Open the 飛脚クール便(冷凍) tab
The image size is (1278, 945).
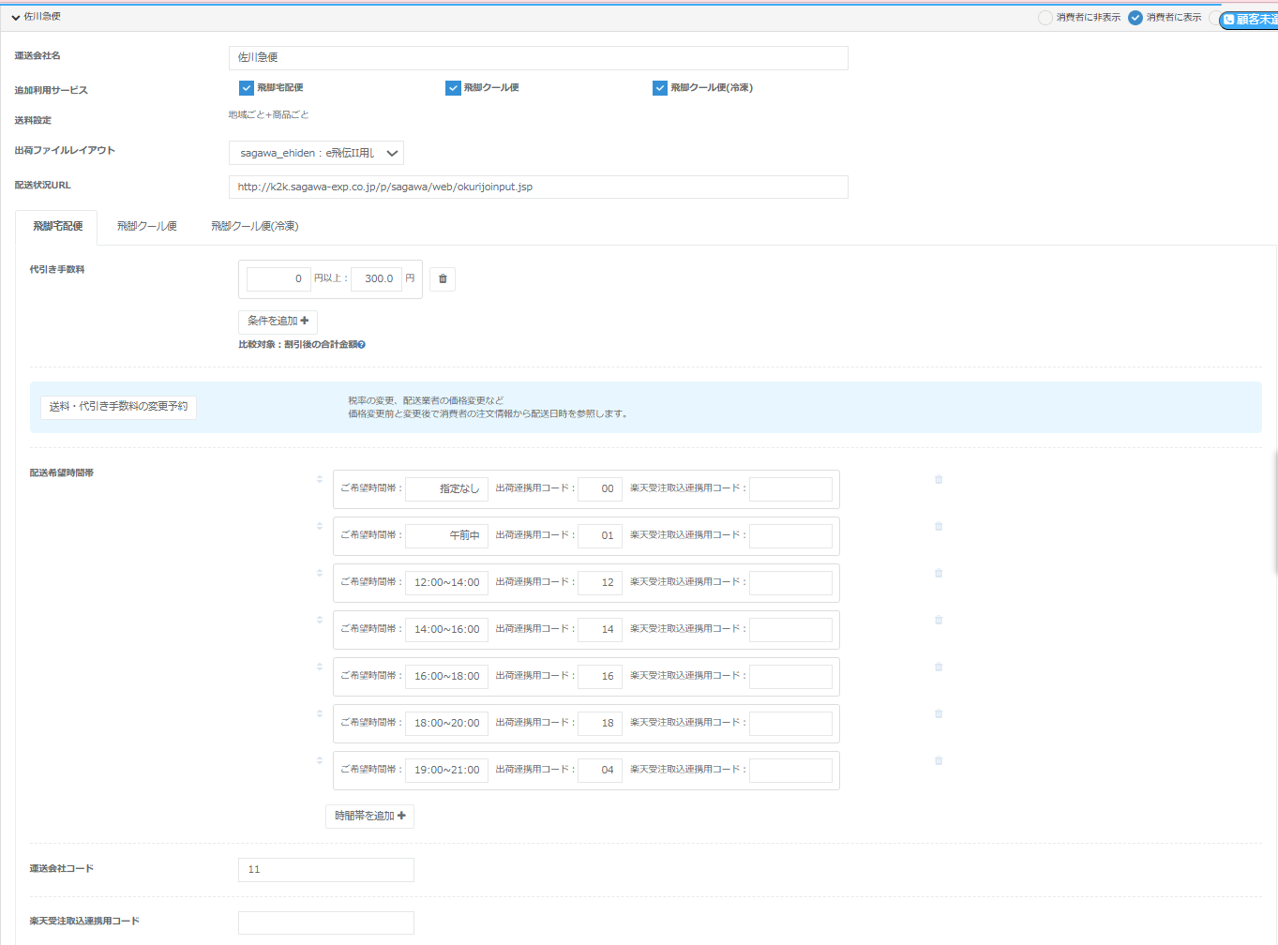[x=254, y=227]
